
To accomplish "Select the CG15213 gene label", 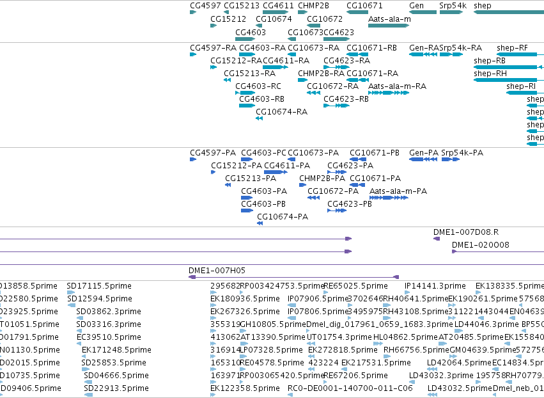I will pyautogui.click(x=242, y=6).
